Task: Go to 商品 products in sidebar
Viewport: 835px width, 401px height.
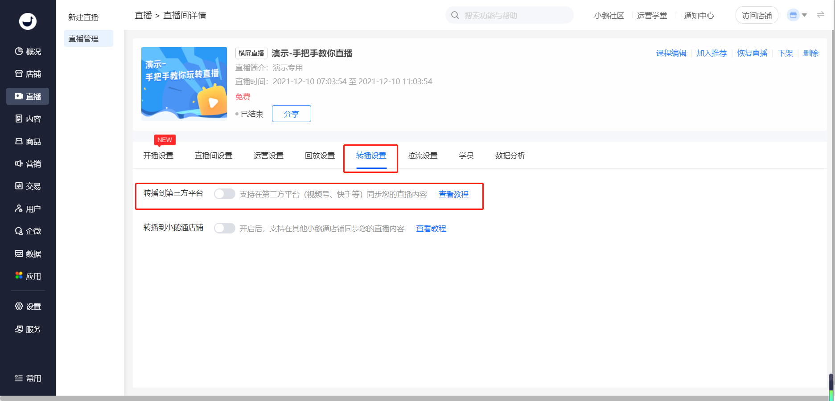Action: pos(28,142)
